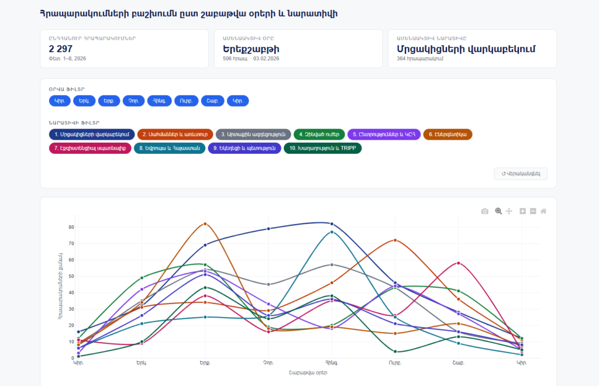Toggle narrative 2. Սահմաններ և առևտուր filter
This screenshot has height=386, width=599.
pyautogui.click(x=175, y=135)
